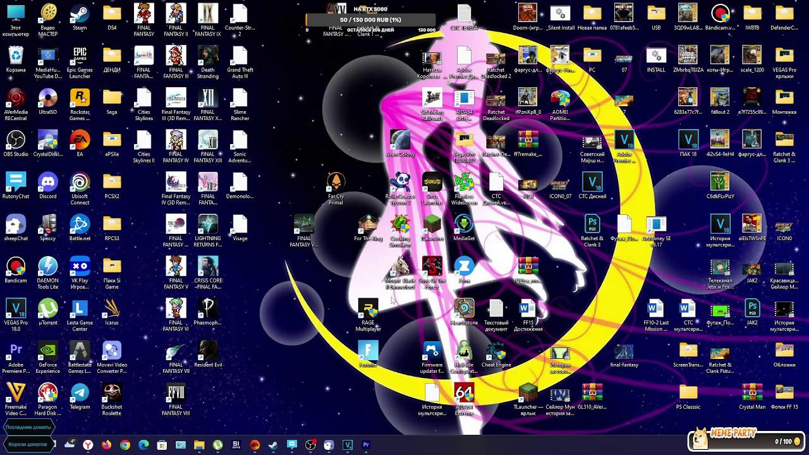Launch Lesta Game Center shortcut
Screen dimensions: 809x455
point(80,315)
